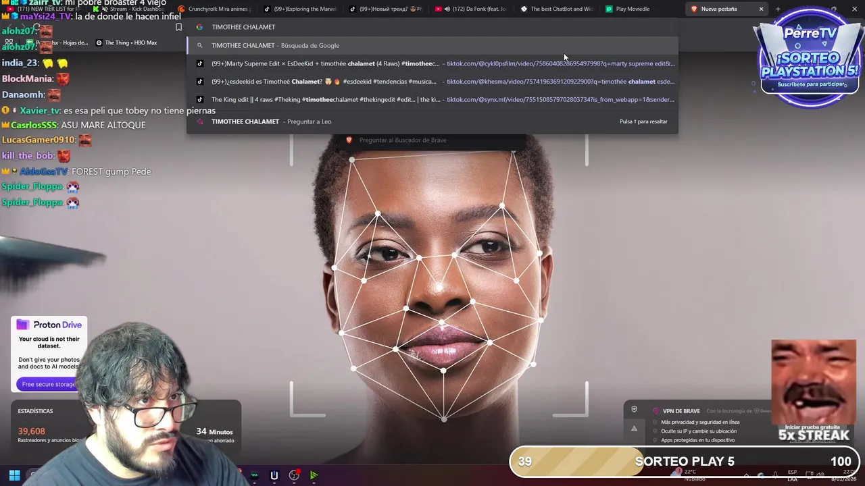Click the Proton Drive logo in ad
The image size is (865, 486).
(49, 325)
